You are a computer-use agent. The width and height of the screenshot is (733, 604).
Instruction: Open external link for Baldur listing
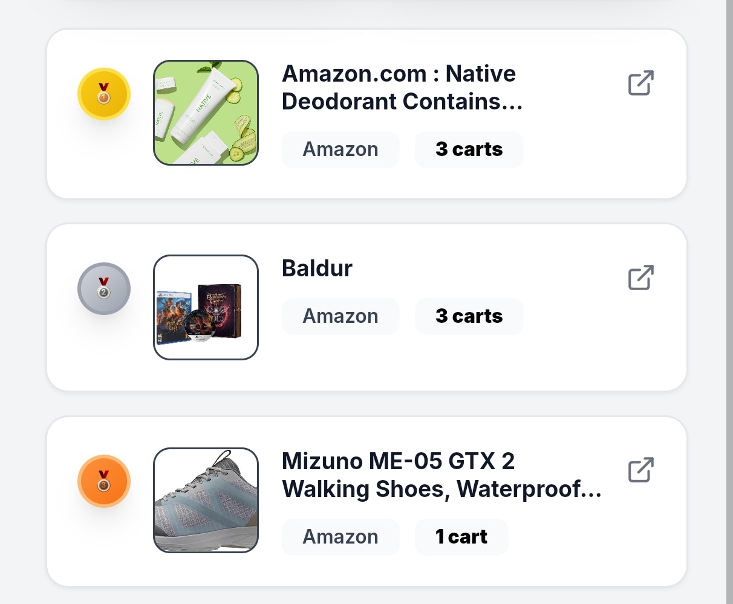click(640, 278)
